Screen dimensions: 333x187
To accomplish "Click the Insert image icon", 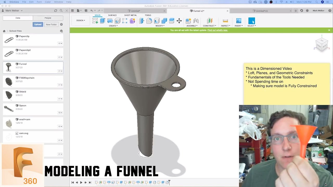I will [239, 21].
